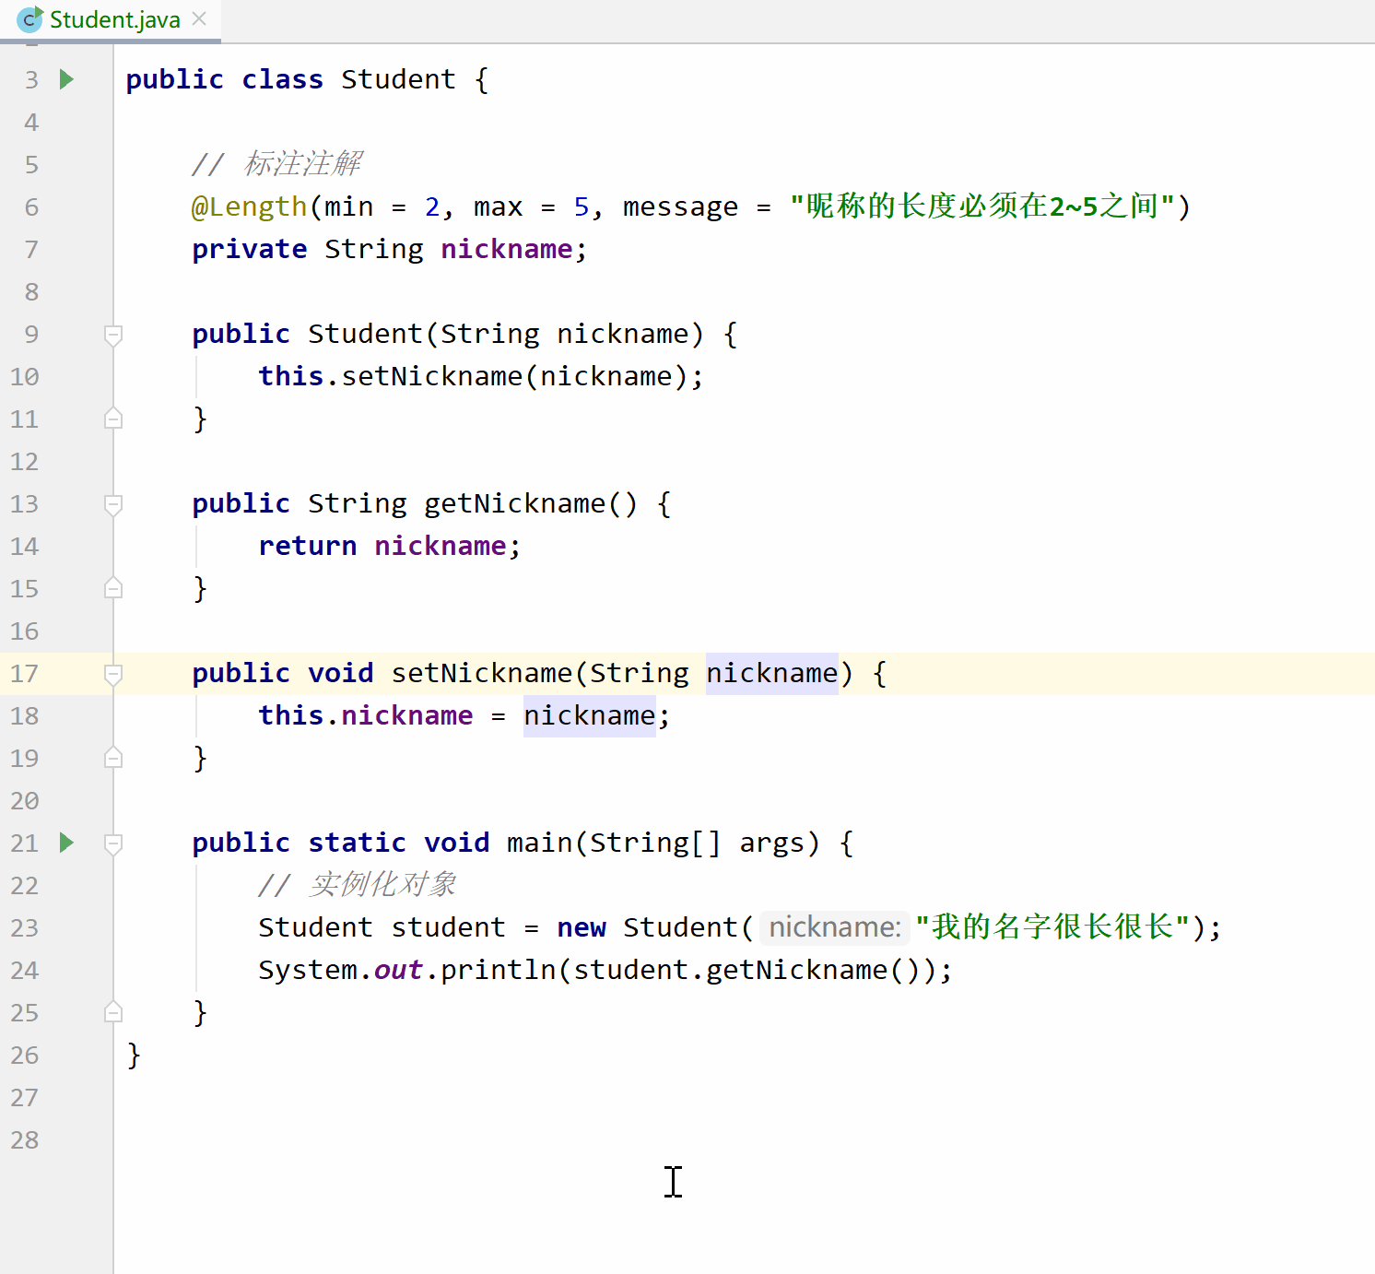The image size is (1375, 1274).
Task: Click getNickname in the method declaration on line 13
Action: pos(515,503)
